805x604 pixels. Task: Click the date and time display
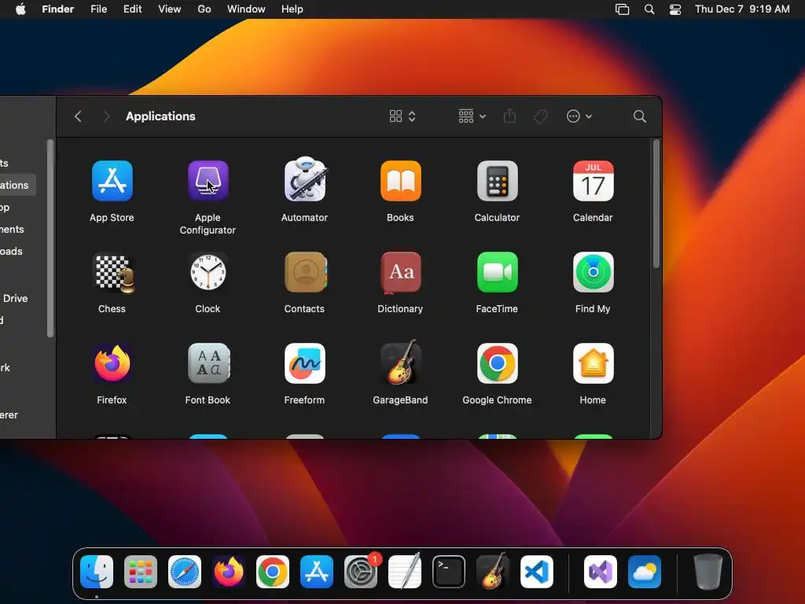point(742,9)
